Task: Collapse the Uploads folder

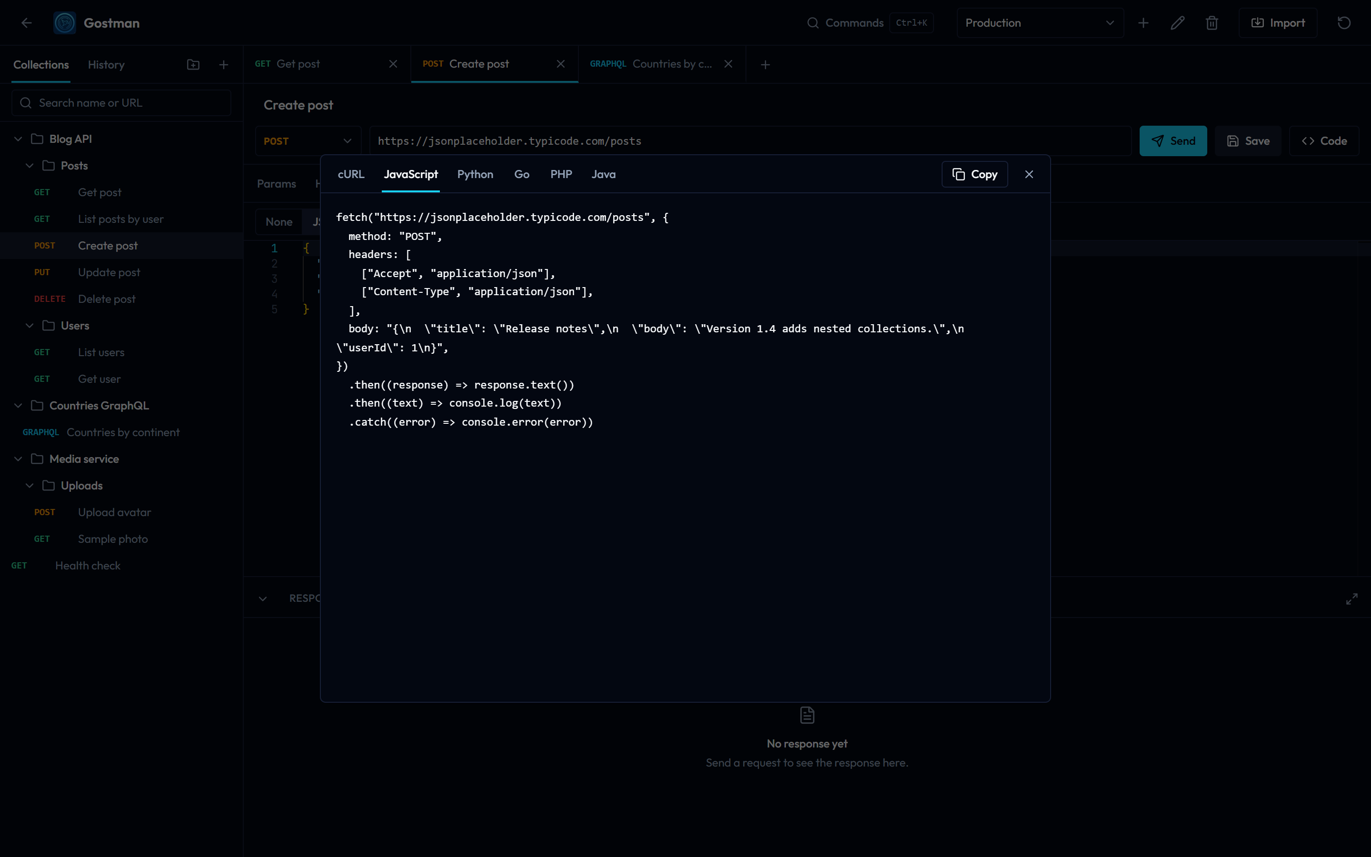Action: coord(30,485)
